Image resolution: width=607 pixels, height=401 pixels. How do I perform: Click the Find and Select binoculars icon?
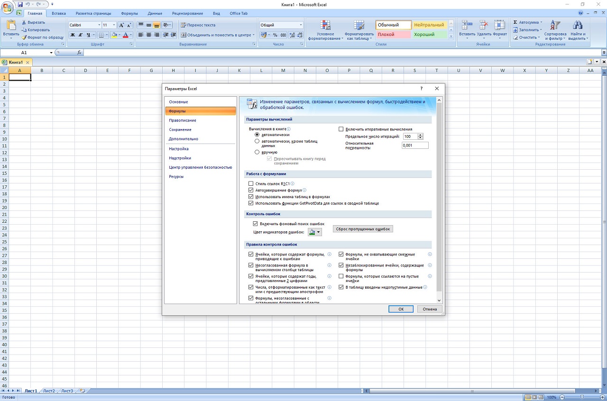pyautogui.click(x=577, y=26)
